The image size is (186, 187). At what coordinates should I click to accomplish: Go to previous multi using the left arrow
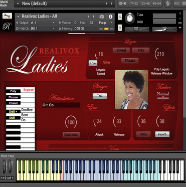coord(106,4)
